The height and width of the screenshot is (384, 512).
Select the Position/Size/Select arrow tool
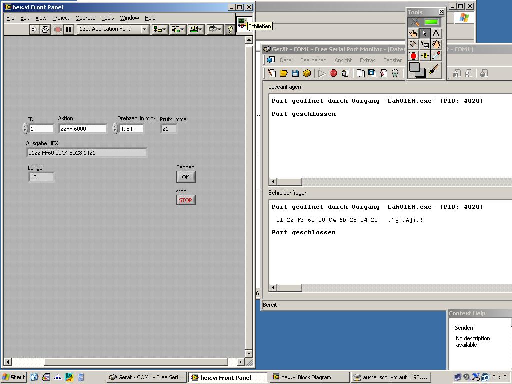click(425, 33)
